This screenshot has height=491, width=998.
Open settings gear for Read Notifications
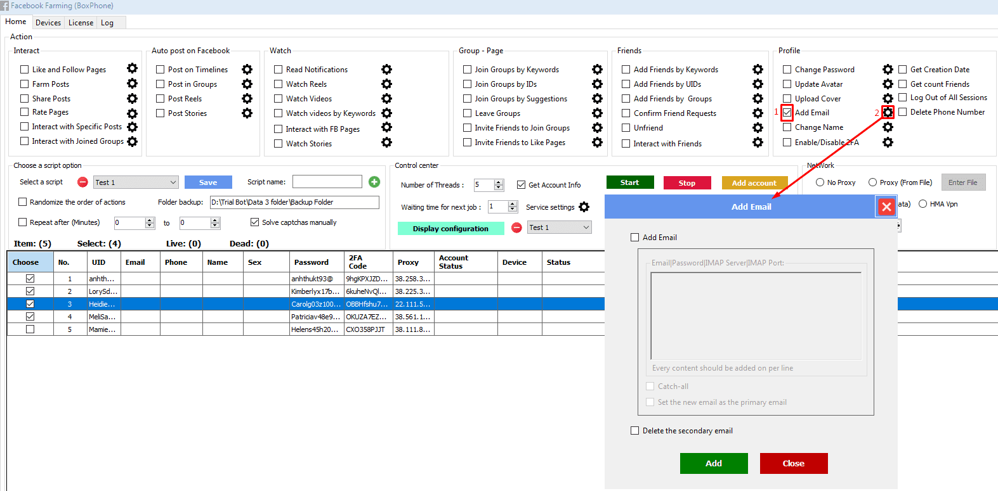[386, 69]
